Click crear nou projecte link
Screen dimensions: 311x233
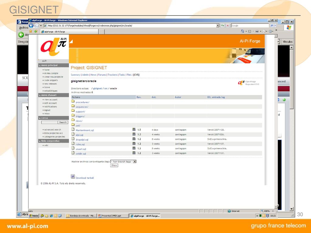tap(53, 77)
